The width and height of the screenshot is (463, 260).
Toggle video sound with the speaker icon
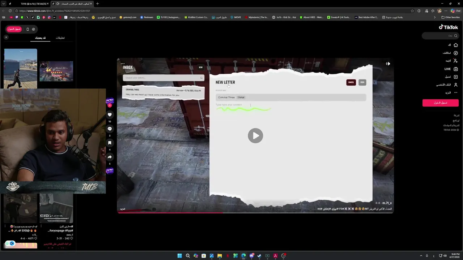coord(388,64)
